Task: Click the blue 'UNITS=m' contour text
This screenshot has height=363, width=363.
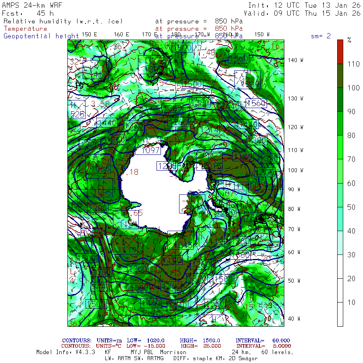Action: [109, 340]
